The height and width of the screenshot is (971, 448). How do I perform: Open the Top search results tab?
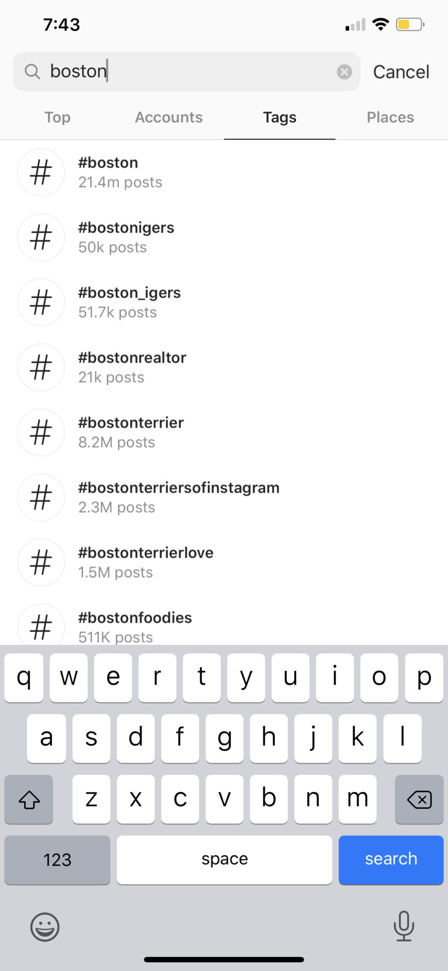[x=57, y=117]
